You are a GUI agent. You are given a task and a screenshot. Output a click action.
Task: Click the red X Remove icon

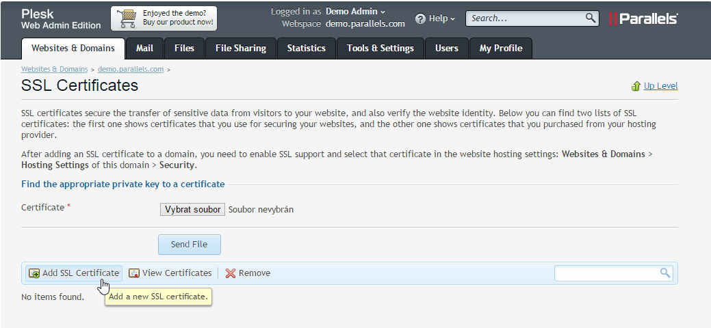(231, 273)
